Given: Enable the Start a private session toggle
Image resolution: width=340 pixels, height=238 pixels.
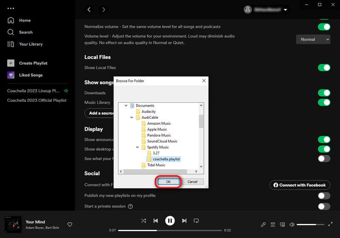Looking at the screenshot, I should tap(324, 206).
